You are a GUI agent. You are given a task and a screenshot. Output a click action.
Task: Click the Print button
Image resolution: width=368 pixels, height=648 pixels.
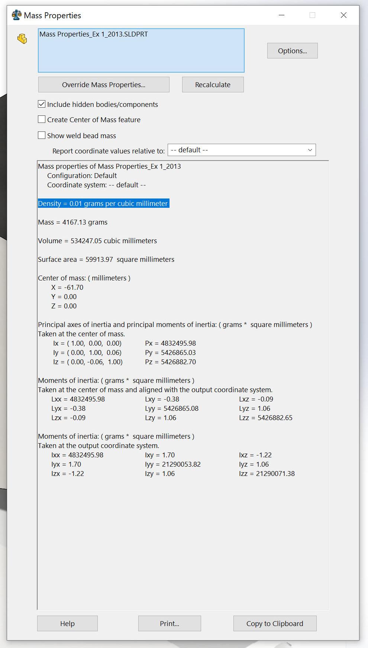click(x=170, y=623)
